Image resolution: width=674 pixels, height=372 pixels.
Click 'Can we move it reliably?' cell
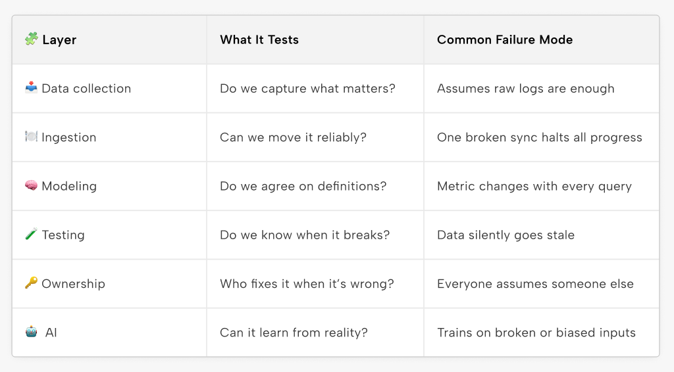[x=293, y=137]
